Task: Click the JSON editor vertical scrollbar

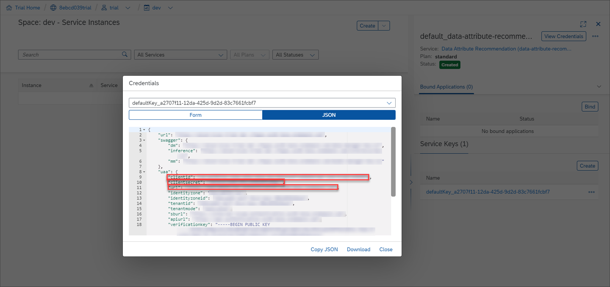Action: pos(393,162)
